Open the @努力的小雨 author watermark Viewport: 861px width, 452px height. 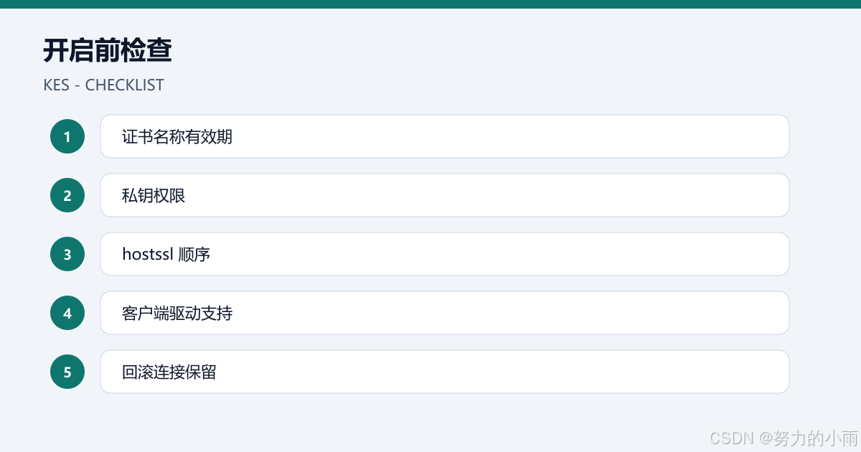808,438
